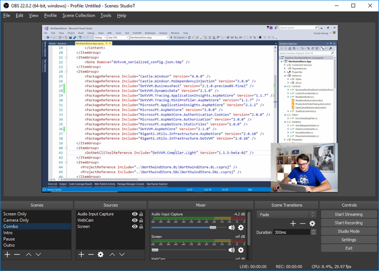Move source up in Sources list
The image size is (379, 271).
pos(112,254)
